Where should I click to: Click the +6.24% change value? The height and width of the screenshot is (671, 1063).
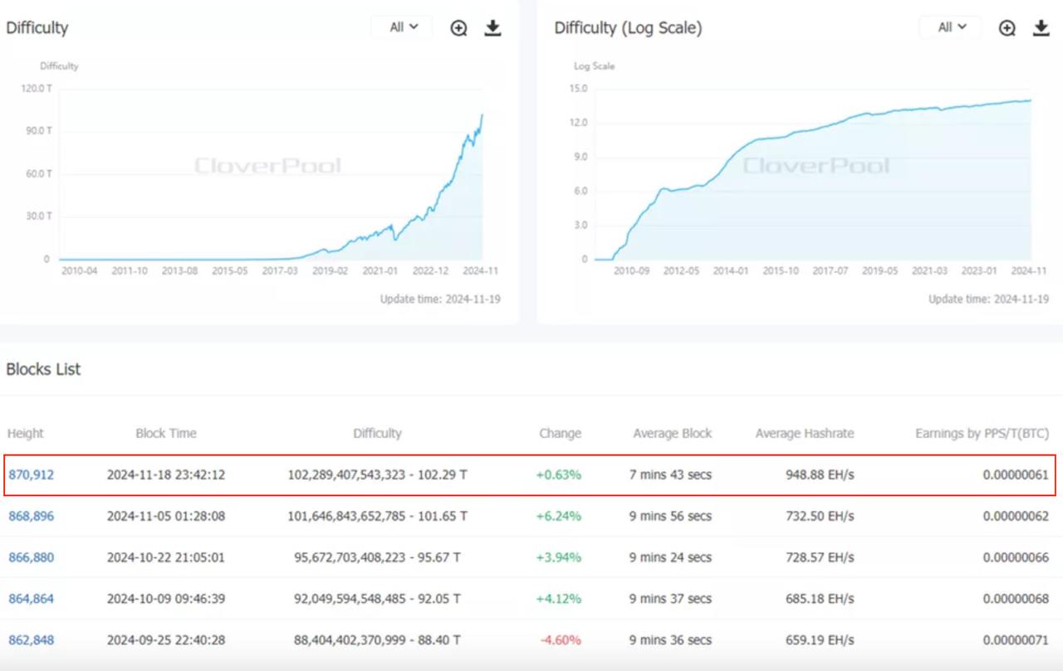559,516
